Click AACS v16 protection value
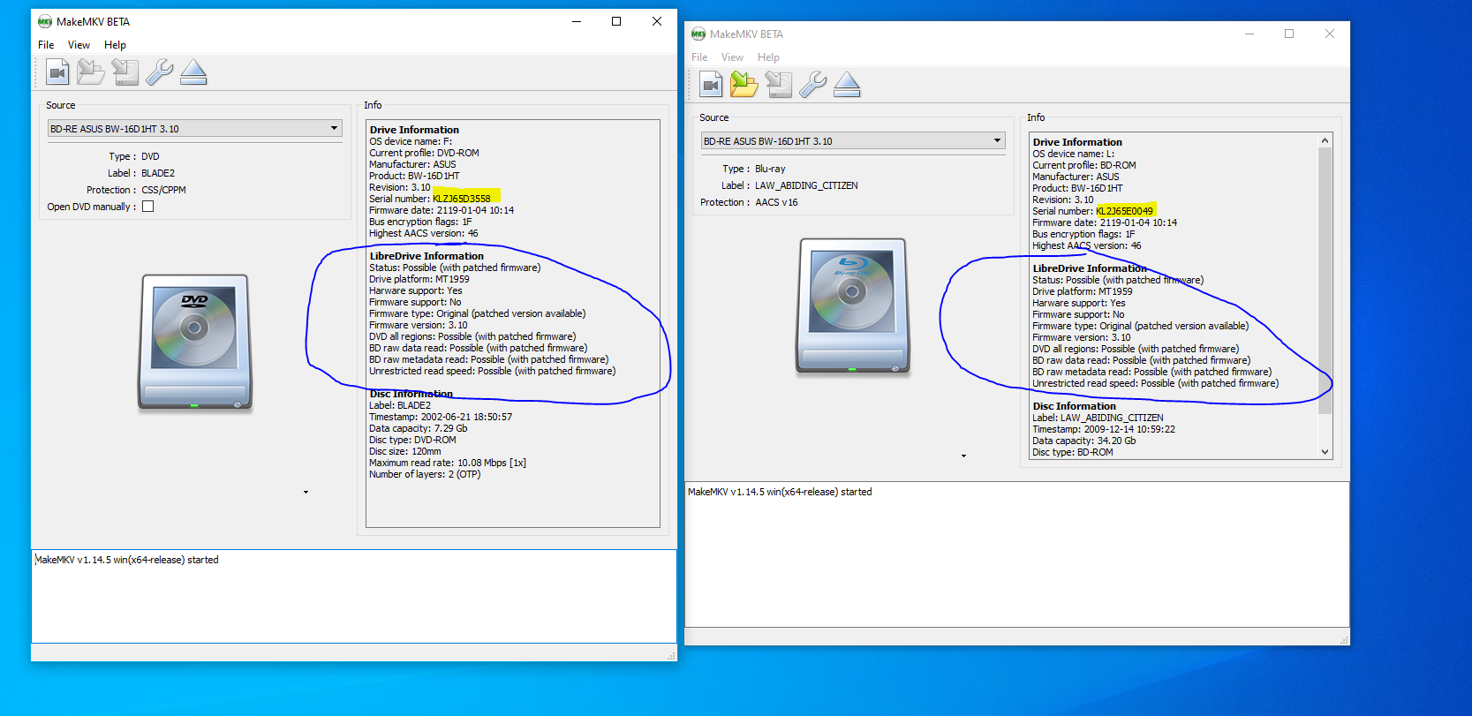The width and height of the screenshot is (1472, 716). [776, 202]
